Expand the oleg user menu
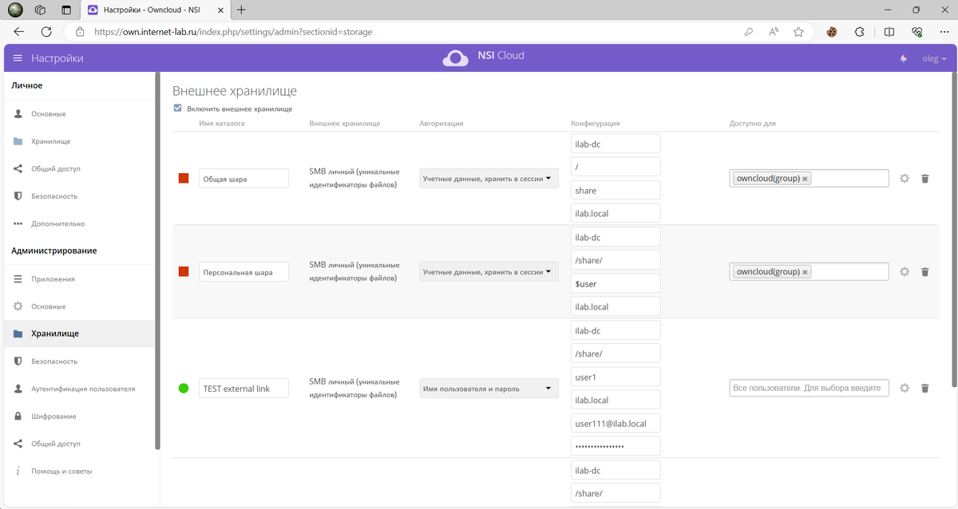This screenshot has width=958, height=509. [x=934, y=58]
